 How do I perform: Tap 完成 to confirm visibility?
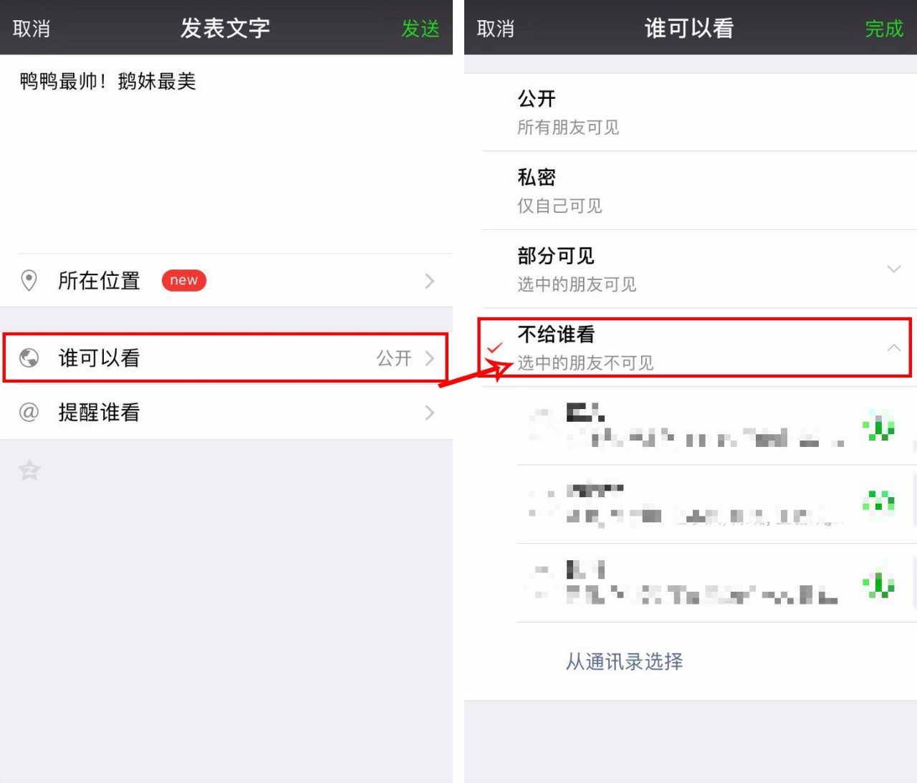point(884,29)
